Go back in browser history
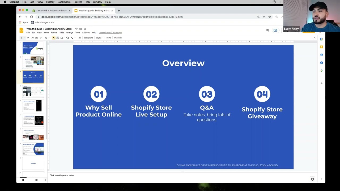 click(20, 17)
